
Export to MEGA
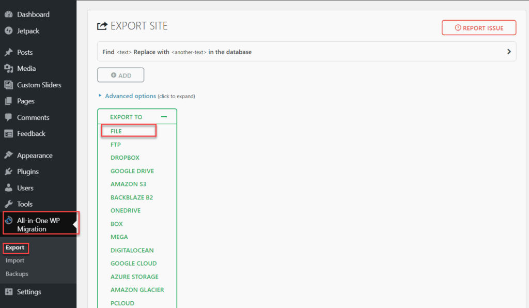coord(119,237)
